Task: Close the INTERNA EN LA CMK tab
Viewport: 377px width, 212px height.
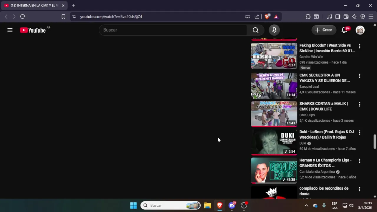Action: (63, 5)
